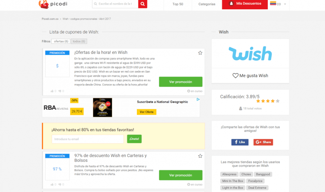Open the 97% de descuento Wish en Carteras title
The image size is (325, 192).
click(x=110, y=158)
